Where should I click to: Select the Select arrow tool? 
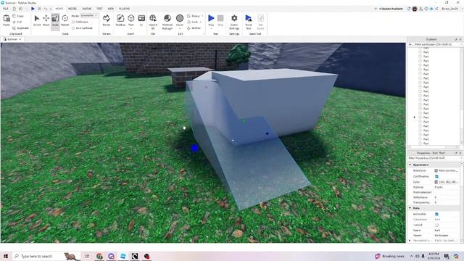click(x=37, y=20)
